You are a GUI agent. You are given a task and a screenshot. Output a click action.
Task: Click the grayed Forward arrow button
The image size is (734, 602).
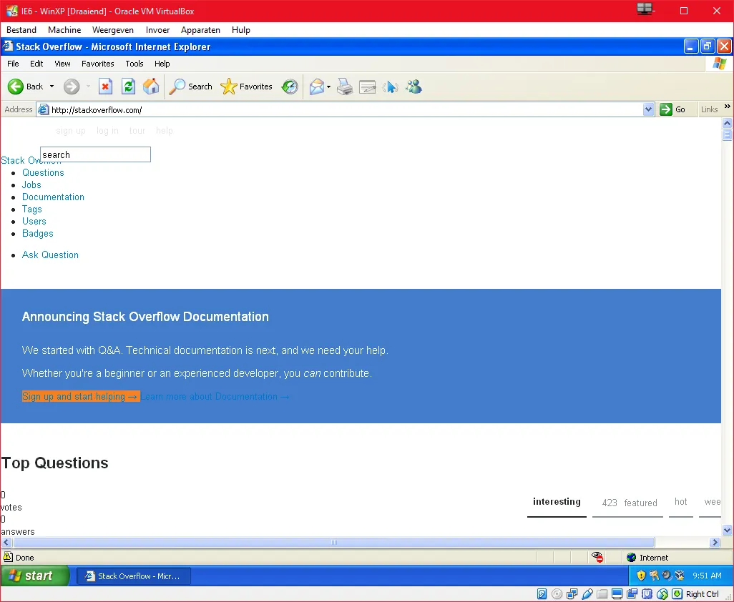pyautogui.click(x=72, y=87)
